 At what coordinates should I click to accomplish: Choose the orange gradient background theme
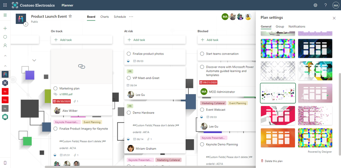278,138
